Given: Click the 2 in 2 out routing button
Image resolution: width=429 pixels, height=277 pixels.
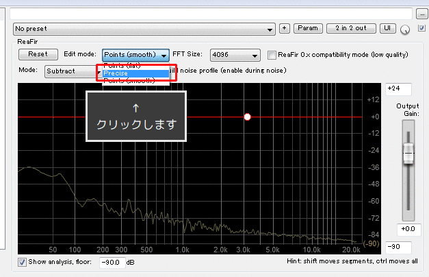Looking at the screenshot, I should [x=351, y=29].
